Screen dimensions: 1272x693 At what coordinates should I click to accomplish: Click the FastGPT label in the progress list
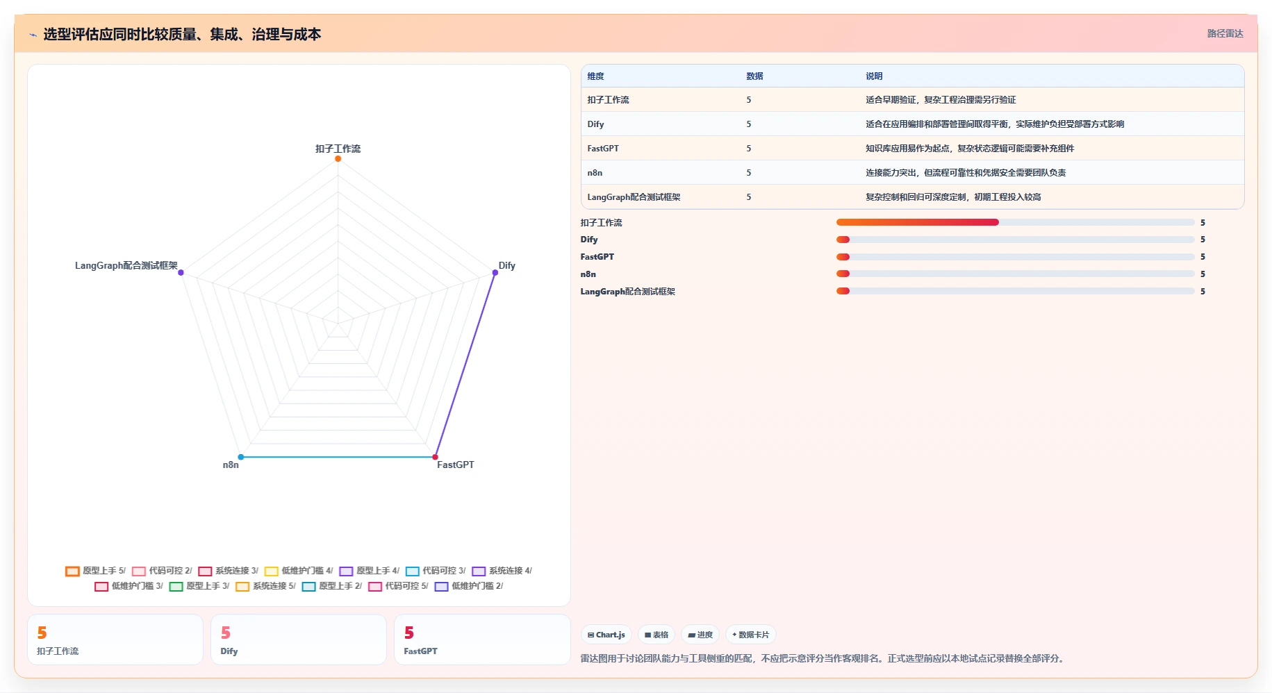click(x=597, y=257)
